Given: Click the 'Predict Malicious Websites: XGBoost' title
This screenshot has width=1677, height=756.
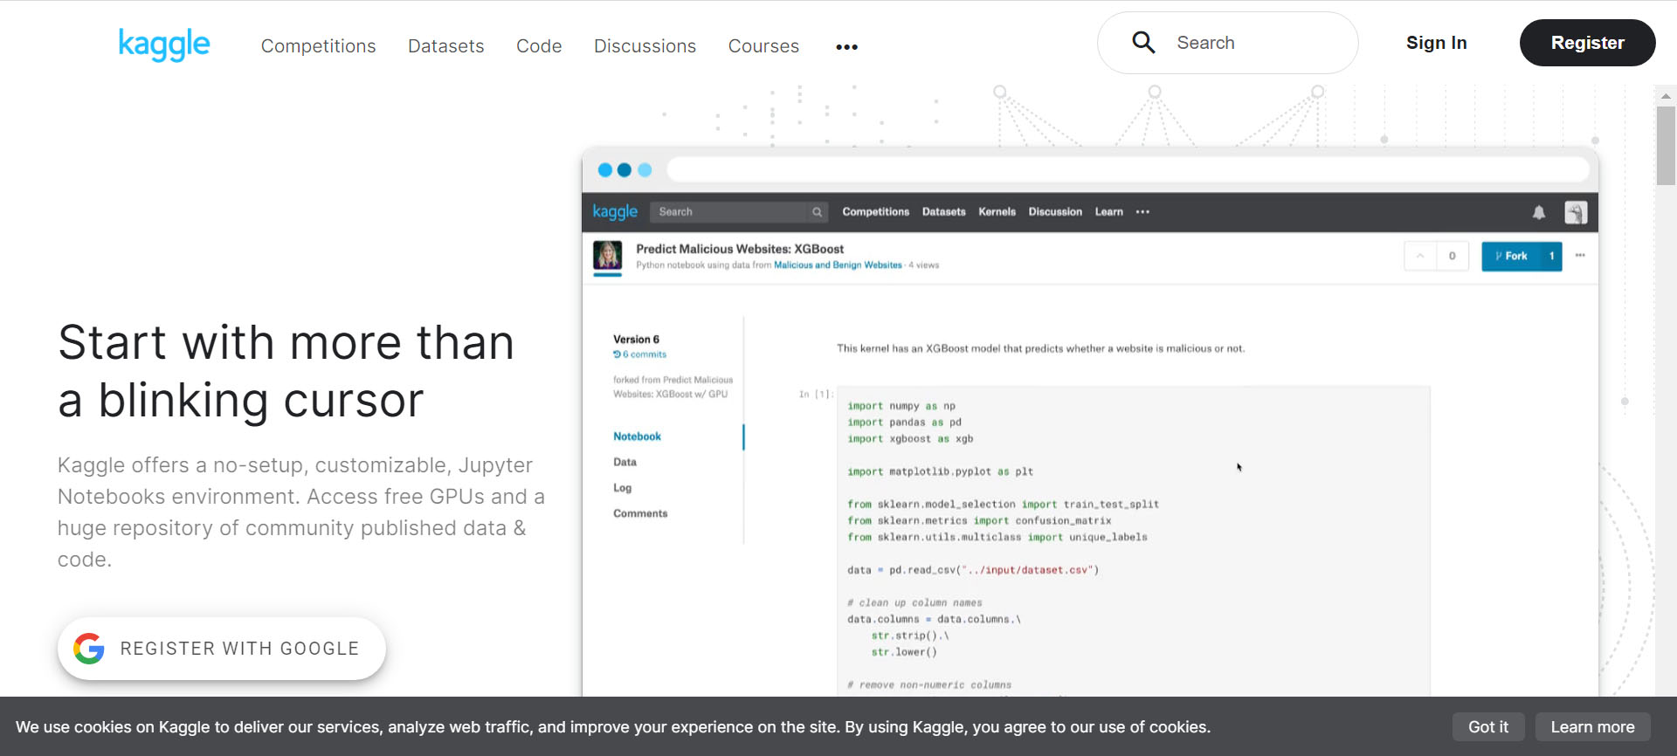Looking at the screenshot, I should [x=740, y=249].
